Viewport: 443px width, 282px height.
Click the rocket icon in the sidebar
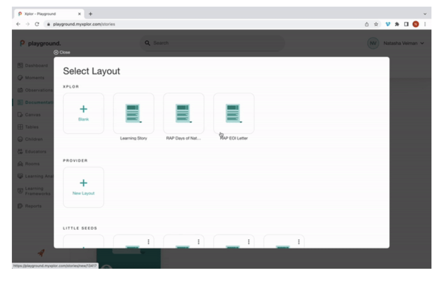point(41,253)
